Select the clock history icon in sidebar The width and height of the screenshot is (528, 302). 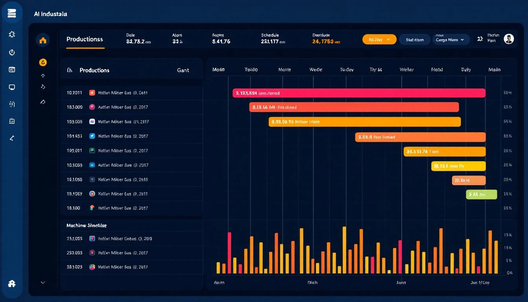(x=12, y=52)
